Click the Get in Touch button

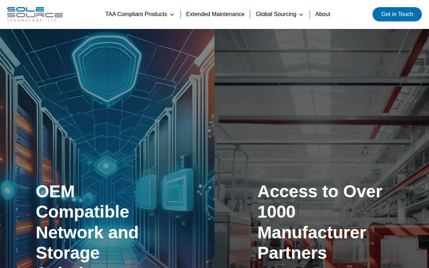(397, 14)
